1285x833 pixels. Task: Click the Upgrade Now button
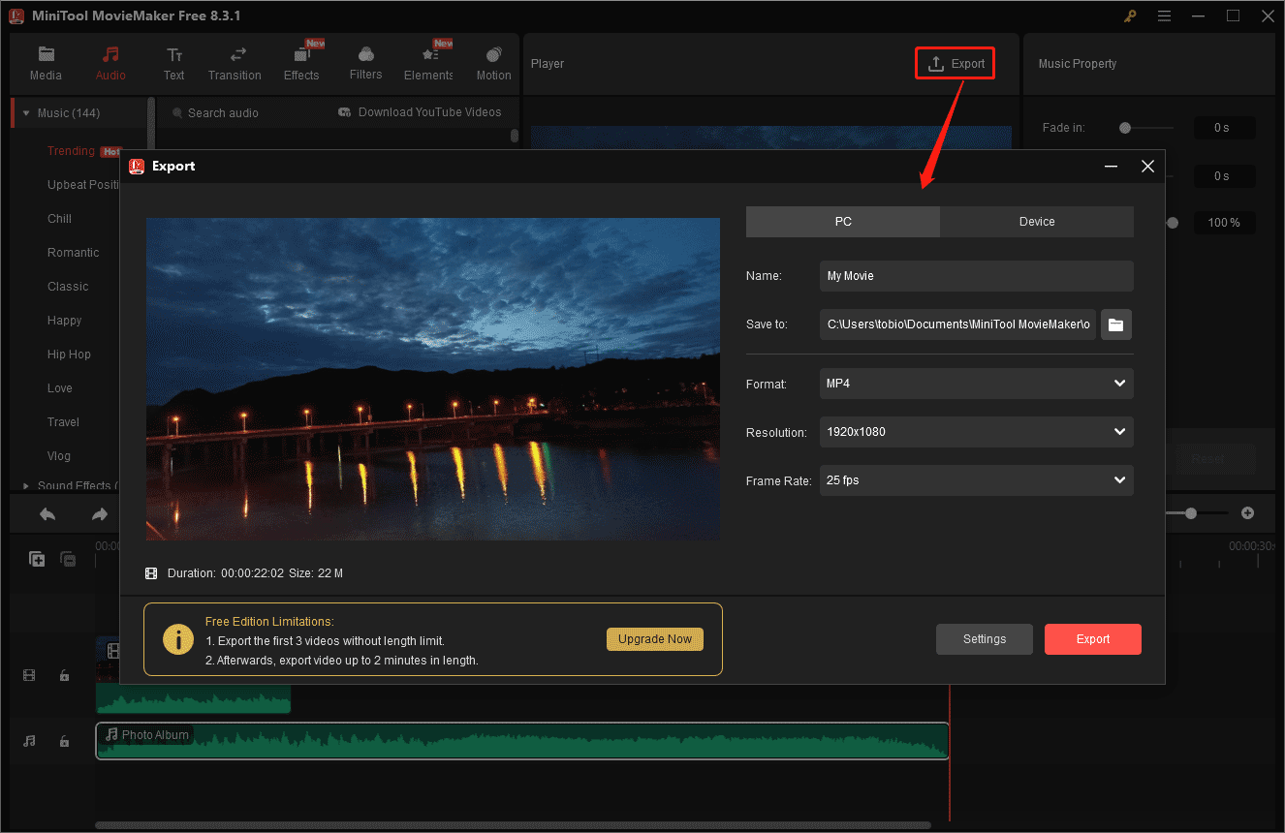coord(654,639)
